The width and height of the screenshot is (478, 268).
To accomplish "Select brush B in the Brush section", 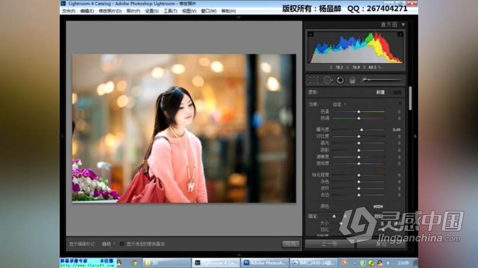I will (345, 216).
